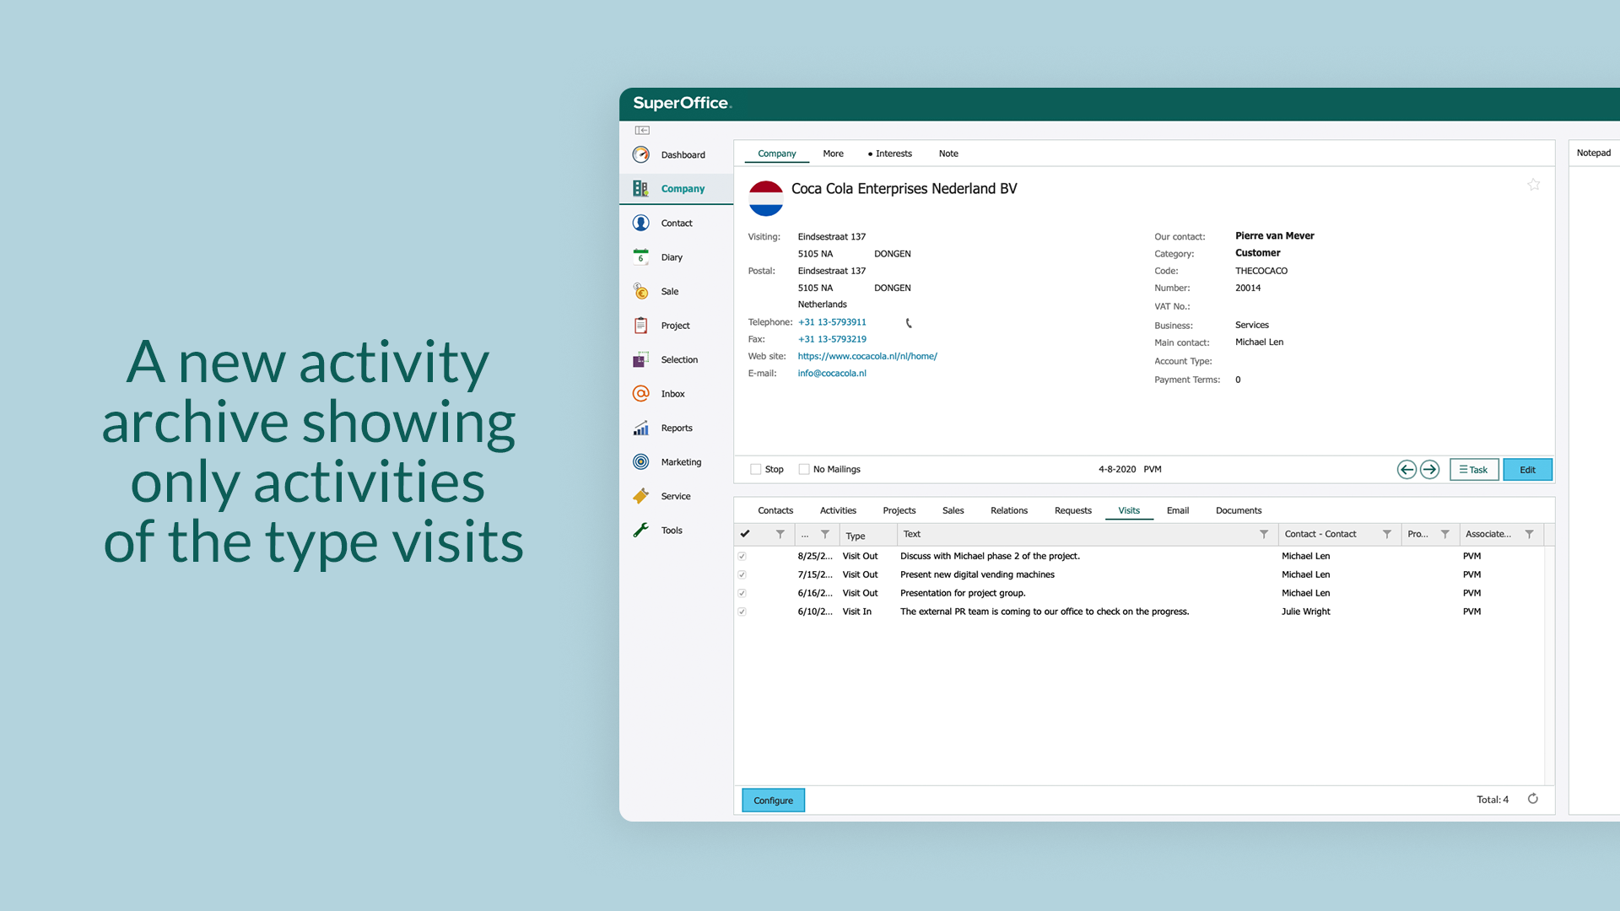Email info@cocacola.nl
The height and width of the screenshot is (911, 1620).
832,373
